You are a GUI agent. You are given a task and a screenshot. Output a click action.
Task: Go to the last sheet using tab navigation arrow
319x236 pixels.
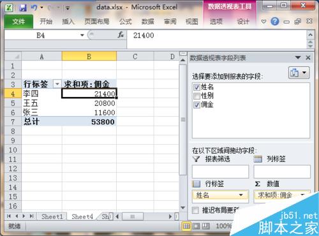(x=32, y=216)
